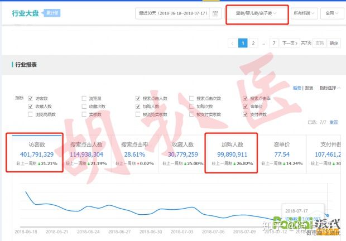
Task: Open the 所有终端 device dropdown
Action: [x=304, y=13]
